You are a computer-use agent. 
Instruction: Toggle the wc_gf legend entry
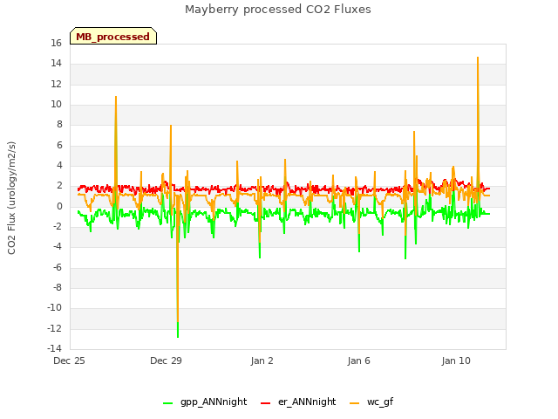point(371,402)
